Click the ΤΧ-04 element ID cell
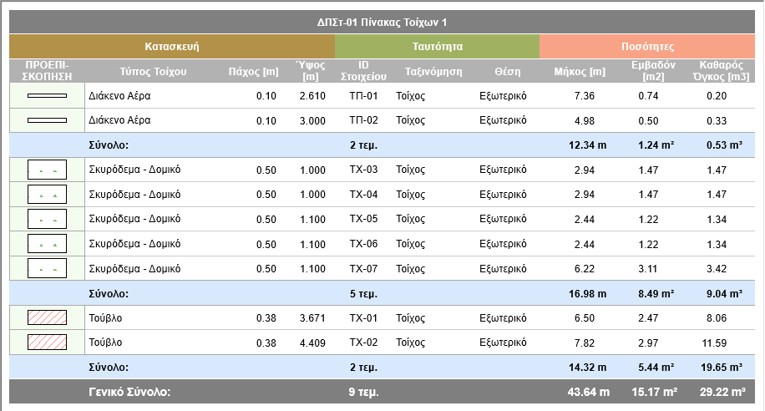765x411 pixels. coord(363,195)
